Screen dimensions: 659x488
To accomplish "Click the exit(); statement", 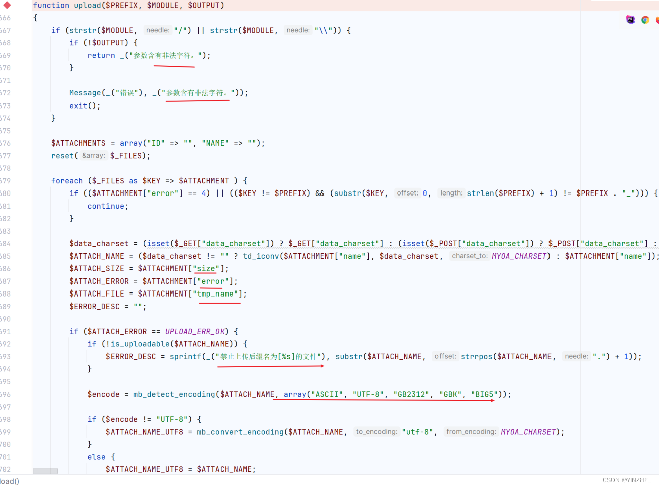I will [x=85, y=106].
